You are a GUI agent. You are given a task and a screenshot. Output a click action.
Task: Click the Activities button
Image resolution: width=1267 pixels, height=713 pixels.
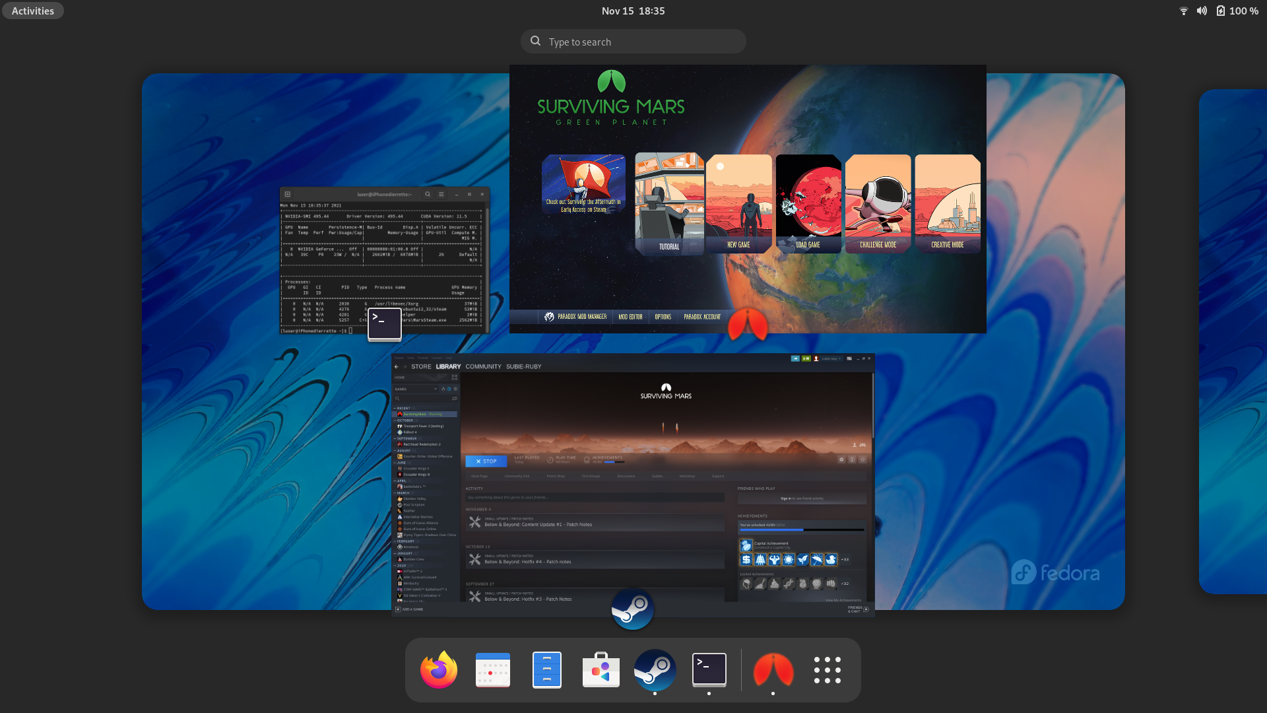pos(33,11)
